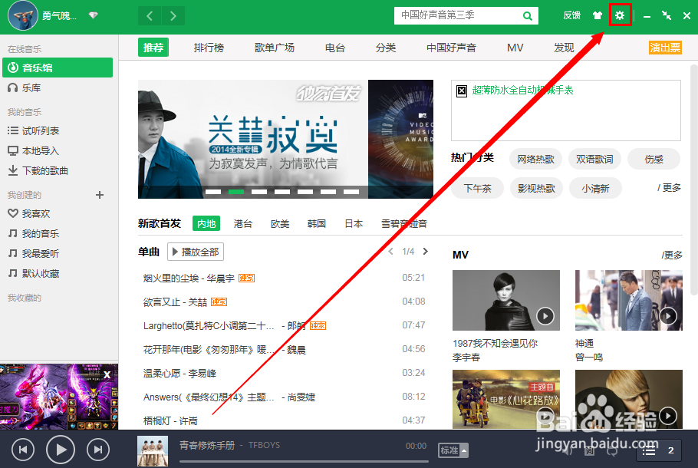Click the 反馈 link

pos(571,15)
